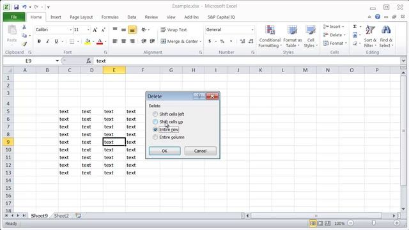Screen dimensions: 409x230
Task: Select Shift cells left radio option
Action: point(155,114)
